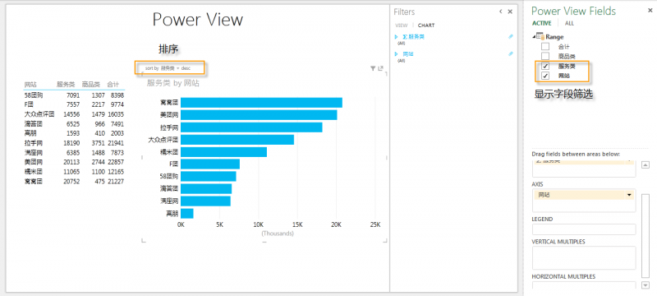
Task: Toggle the desc sort order link
Action: point(186,68)
